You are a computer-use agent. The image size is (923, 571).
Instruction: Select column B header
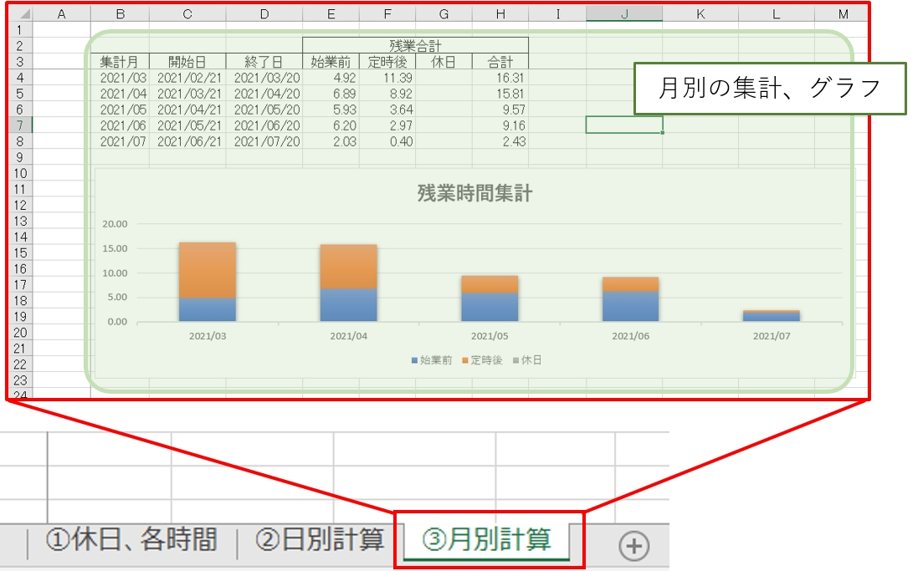click(121, 13)
